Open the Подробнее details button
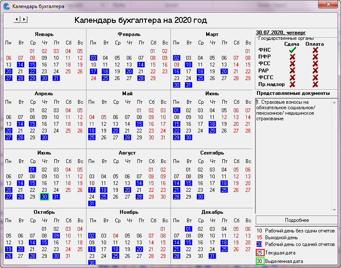341x268 pixels. [296, 220]
